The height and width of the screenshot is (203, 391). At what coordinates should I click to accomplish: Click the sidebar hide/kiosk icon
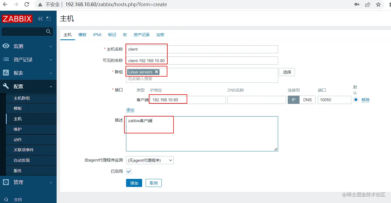point(48,19)
